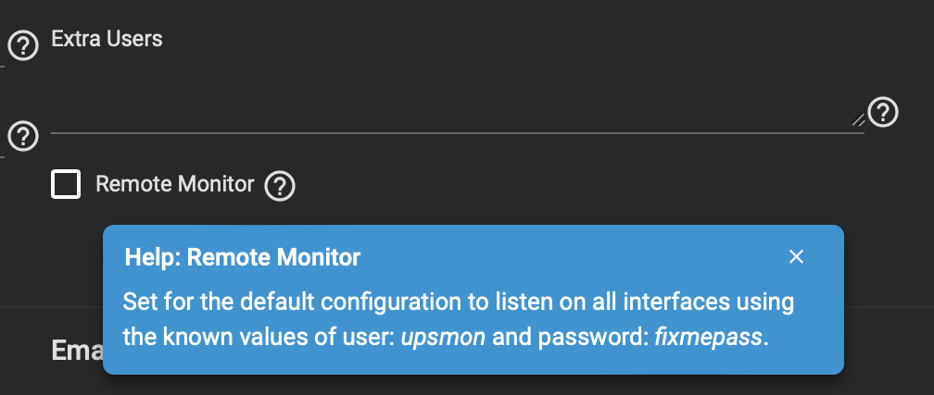This screenshot has width=934, height=395.
Task: Focus the Extra Users text area
Action: (458, 95)
